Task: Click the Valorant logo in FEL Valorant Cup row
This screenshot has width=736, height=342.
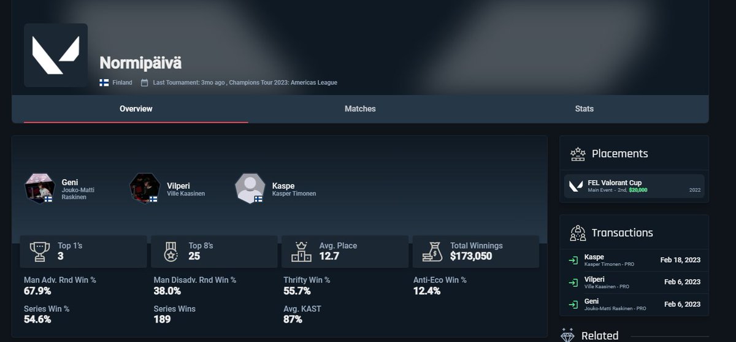Action: click(576, 186)
